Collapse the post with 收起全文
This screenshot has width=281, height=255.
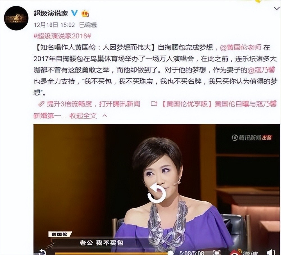[x=83, y=116]
